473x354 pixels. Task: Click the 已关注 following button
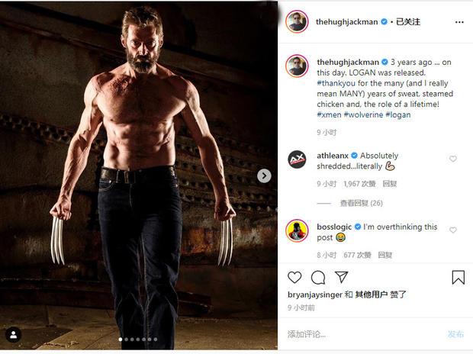pyautogui.click(x=408, y=21)
